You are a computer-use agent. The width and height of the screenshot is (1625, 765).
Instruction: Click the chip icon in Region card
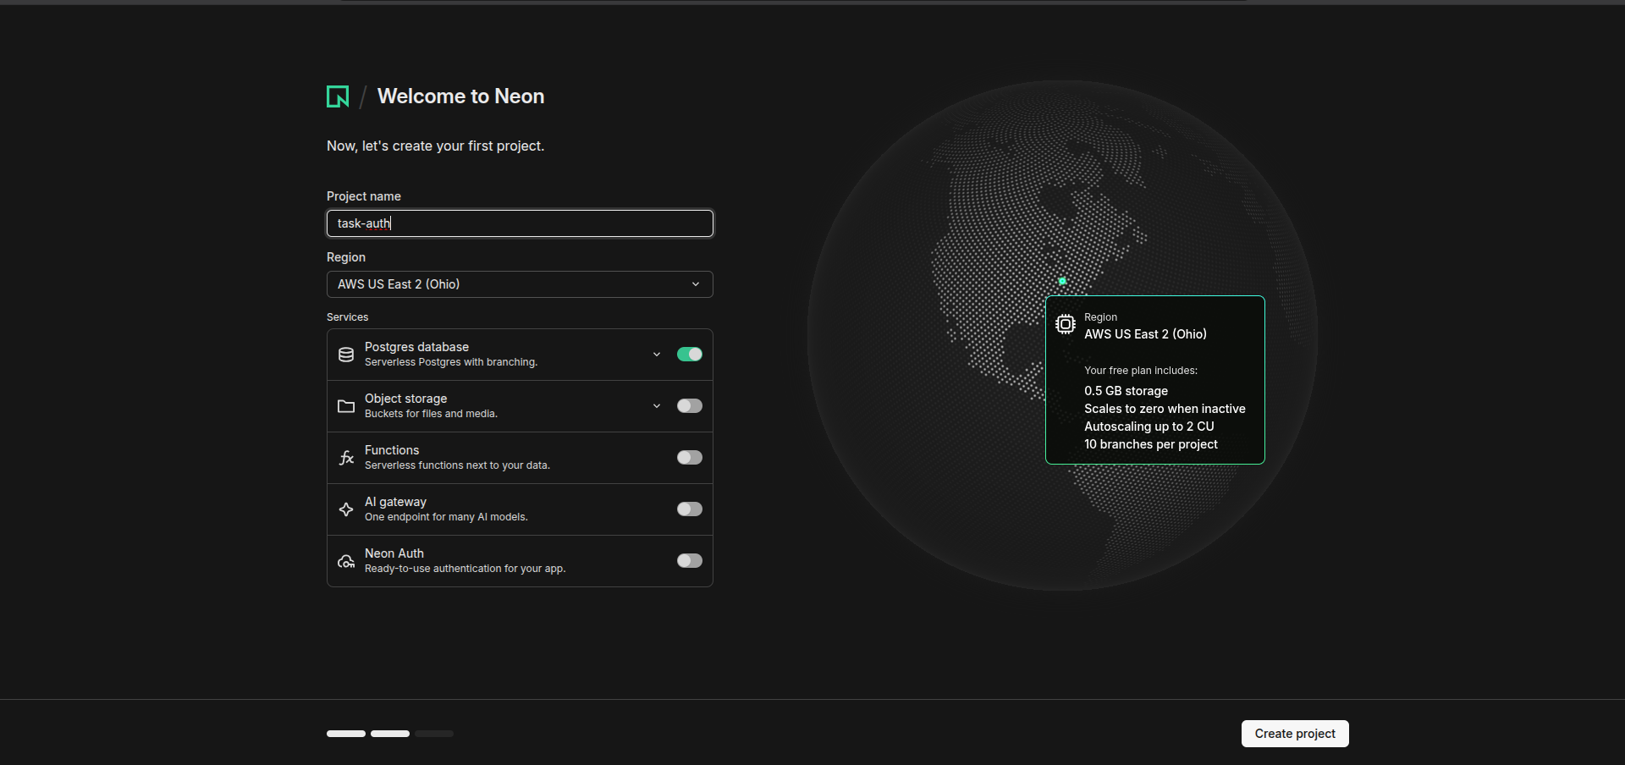[1066, 324]
